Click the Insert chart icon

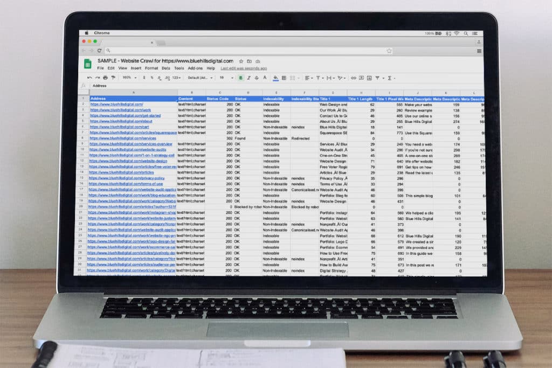[x=369, y=78]
